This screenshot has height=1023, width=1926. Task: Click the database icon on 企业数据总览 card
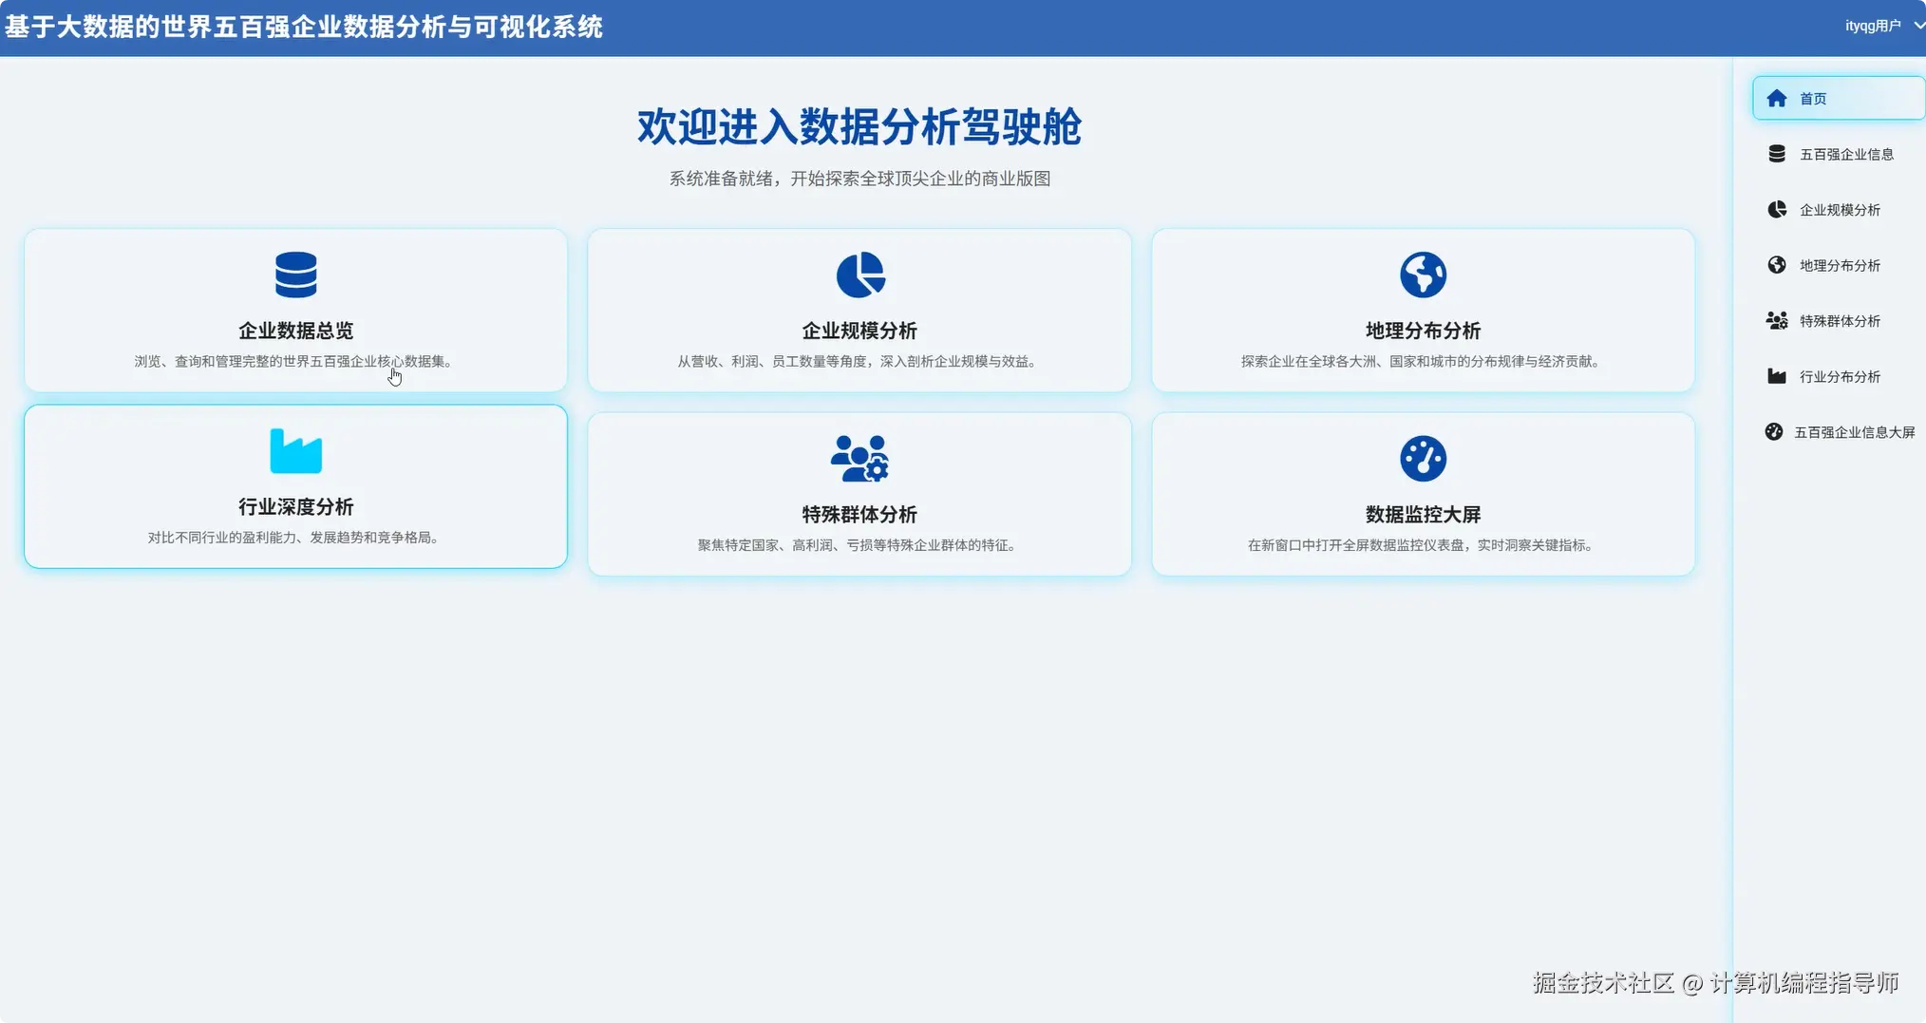[x=295, y=275]
